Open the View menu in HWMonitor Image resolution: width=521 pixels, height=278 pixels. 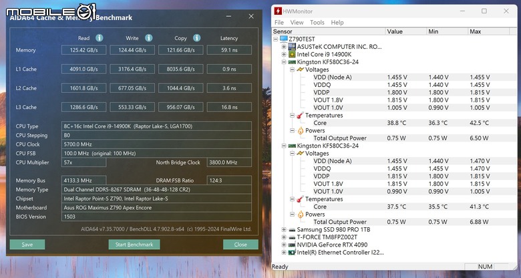[297, 22]
